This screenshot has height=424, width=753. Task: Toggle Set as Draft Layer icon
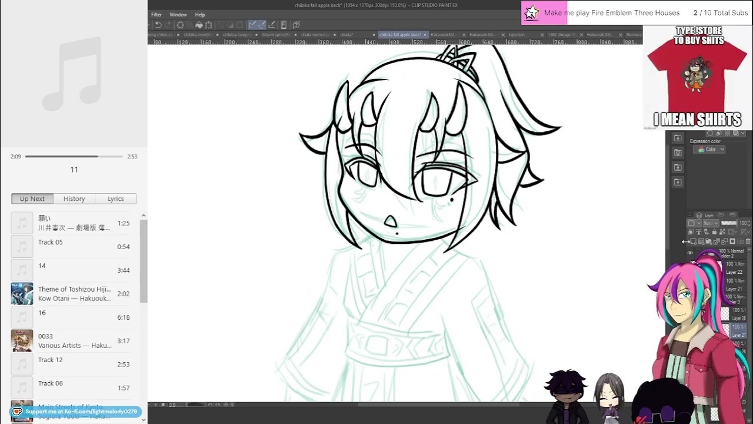tap(706, 232)
